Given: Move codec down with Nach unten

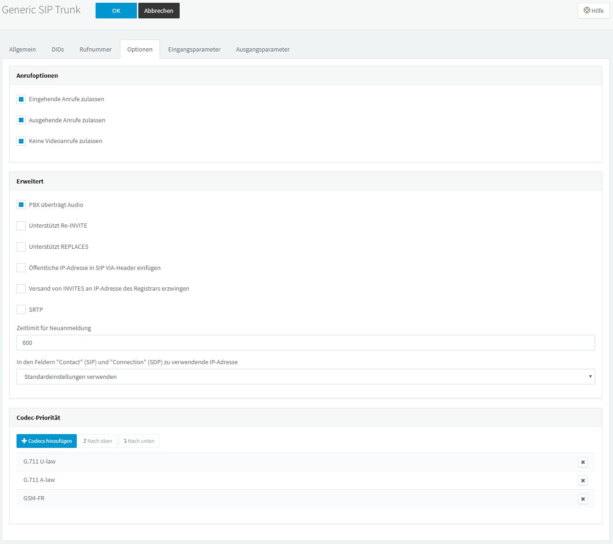Looking at the screenshot, I should 139,441.
